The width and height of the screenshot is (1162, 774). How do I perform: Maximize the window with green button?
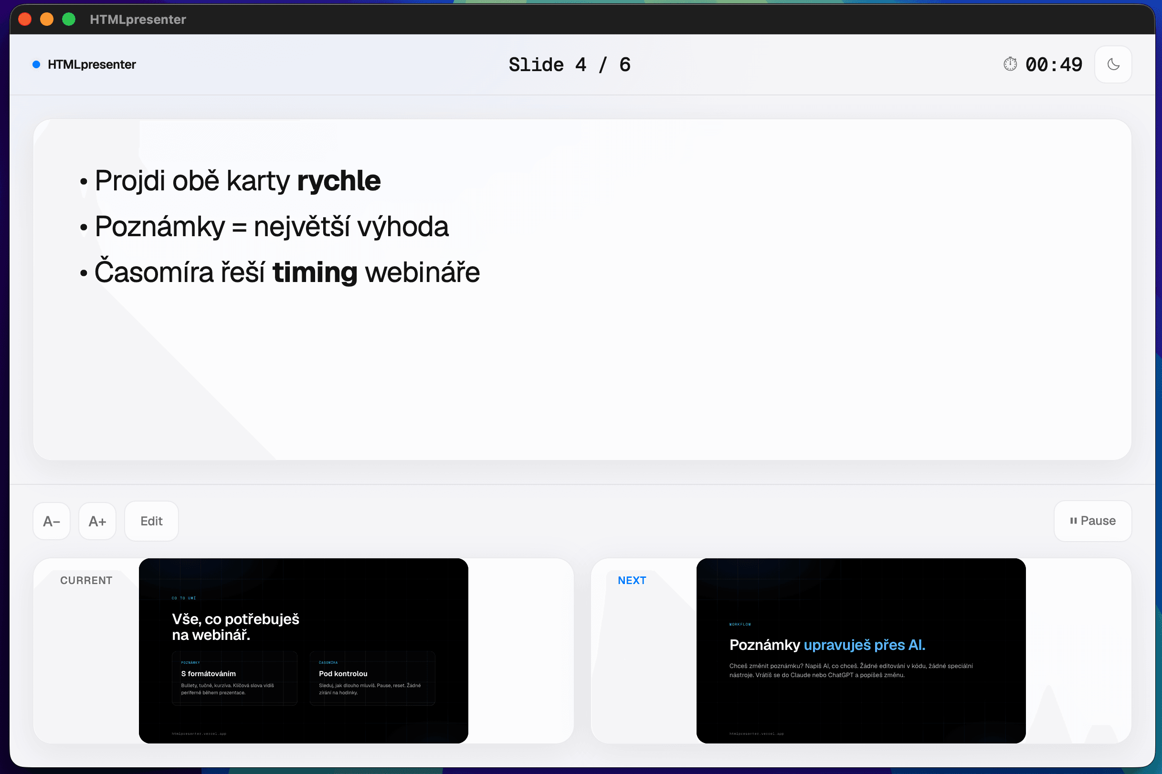pyautogui.click(x=69, y=19)
